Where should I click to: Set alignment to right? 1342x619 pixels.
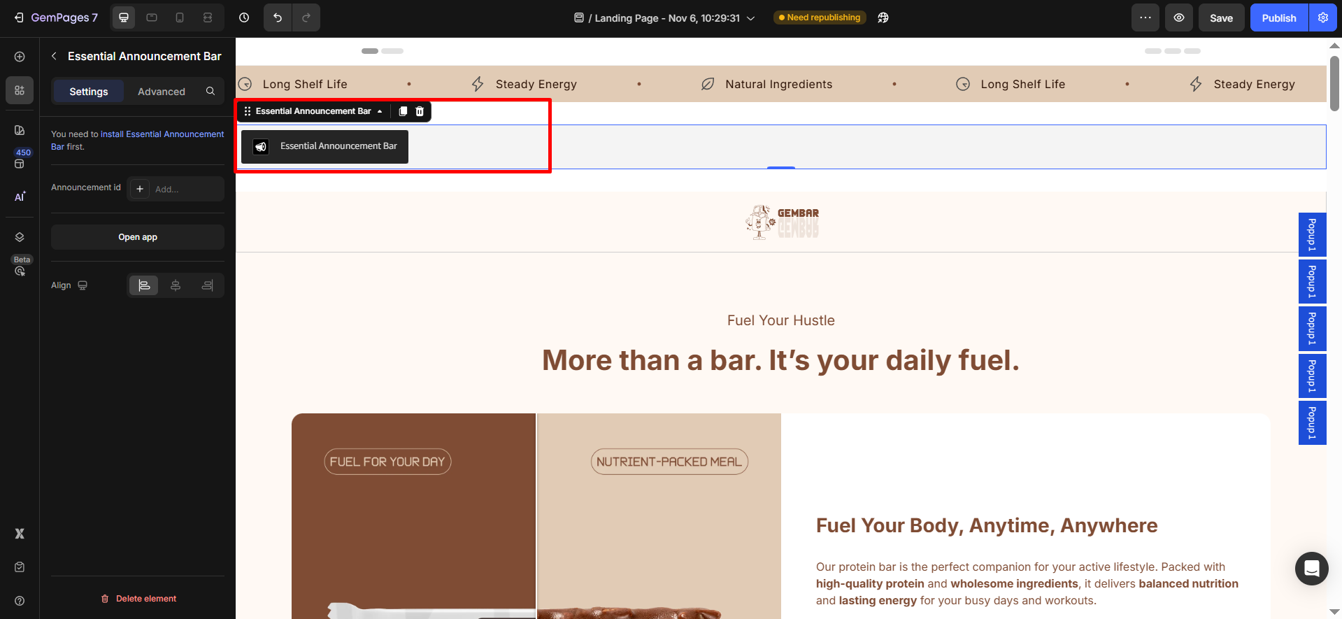tap(208, 285)
